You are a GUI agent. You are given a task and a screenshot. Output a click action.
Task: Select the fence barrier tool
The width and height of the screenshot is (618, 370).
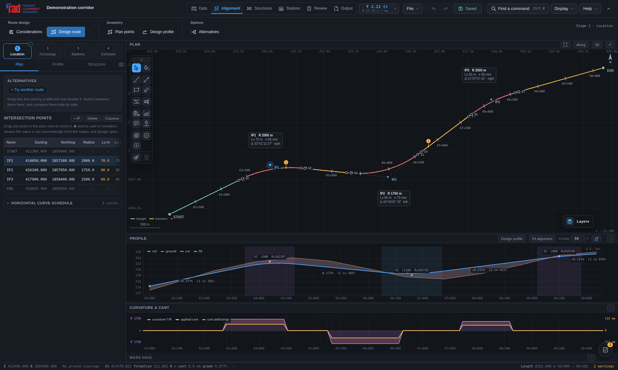point(146,102)
